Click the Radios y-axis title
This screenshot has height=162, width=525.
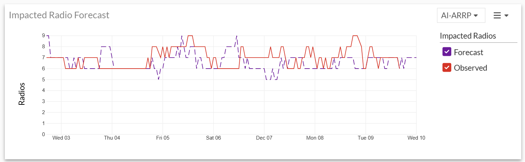pyautogui.click(x=22, y=94)
